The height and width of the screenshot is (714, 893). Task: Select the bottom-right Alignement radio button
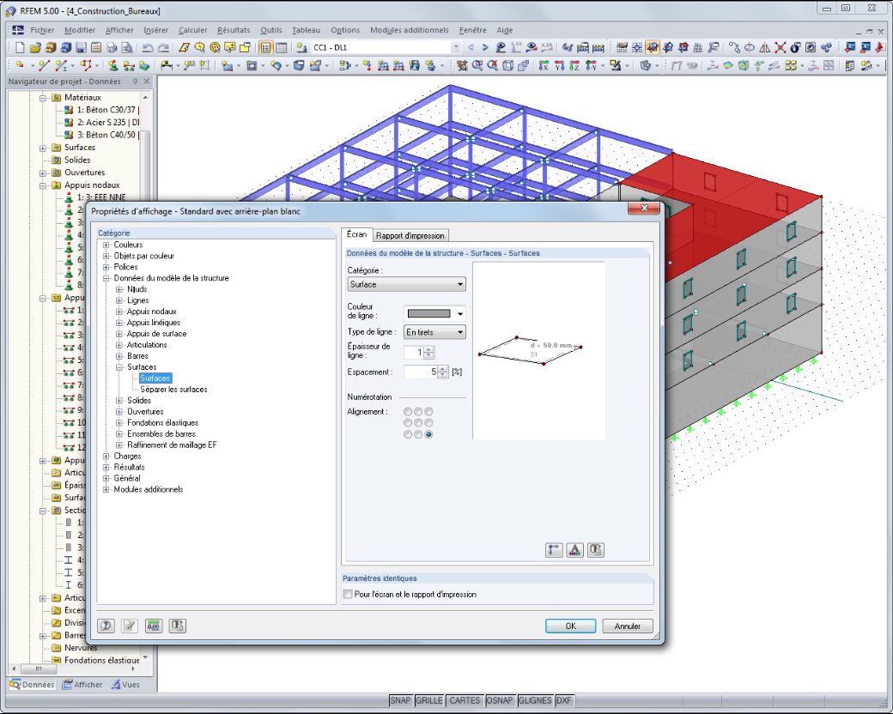428,434
